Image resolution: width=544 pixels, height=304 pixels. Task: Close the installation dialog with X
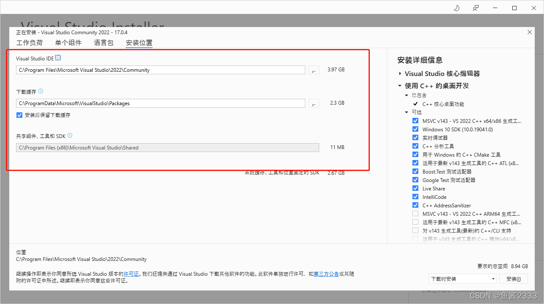point(530,32)
